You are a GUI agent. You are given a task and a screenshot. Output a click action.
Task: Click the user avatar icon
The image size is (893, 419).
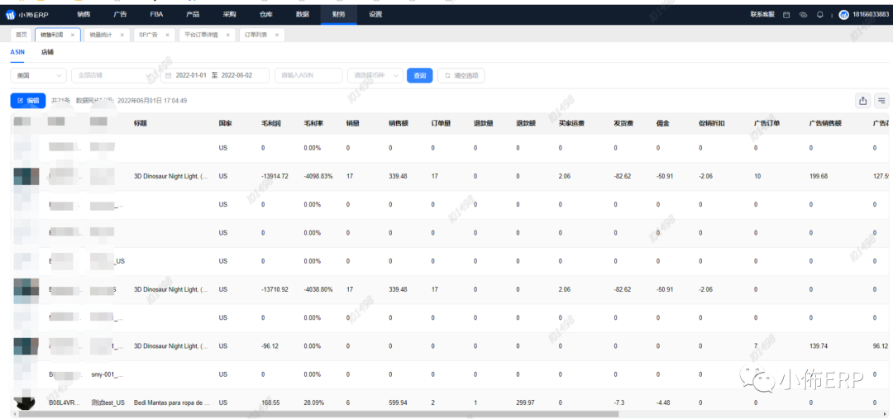(x=843, y=14)
